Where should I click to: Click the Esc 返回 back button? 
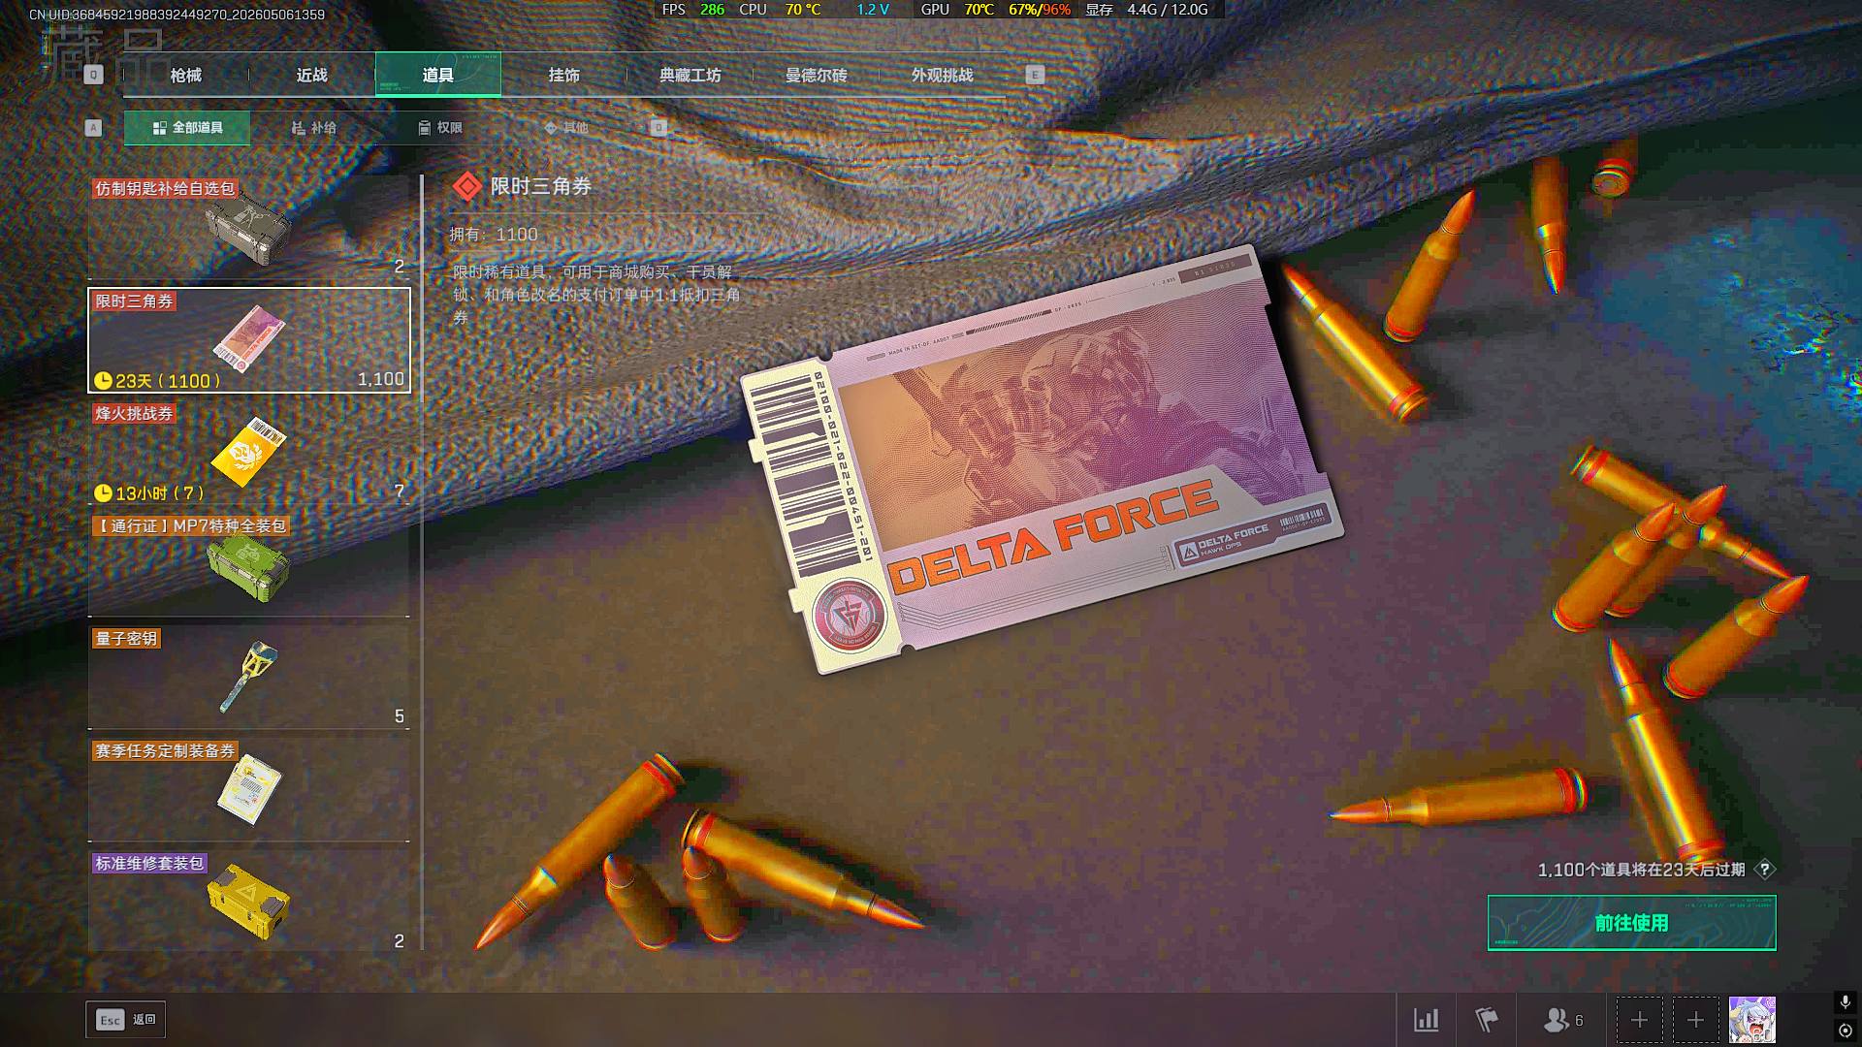126,1020
